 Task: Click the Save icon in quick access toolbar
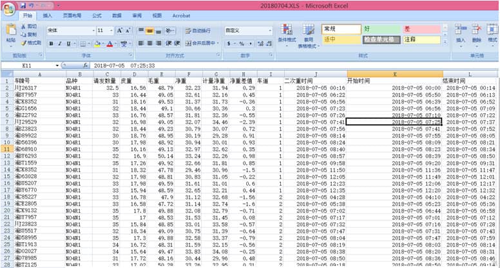click(x=22, y=5)
